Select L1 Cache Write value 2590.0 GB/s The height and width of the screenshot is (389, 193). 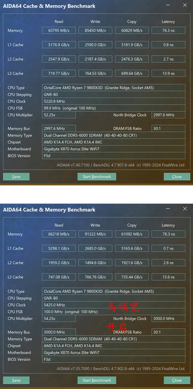point(95,45)
